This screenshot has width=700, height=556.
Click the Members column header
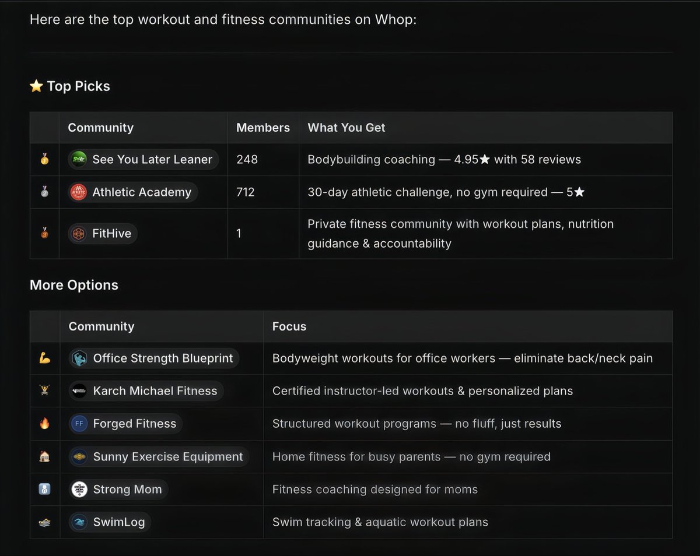point(263,128)
